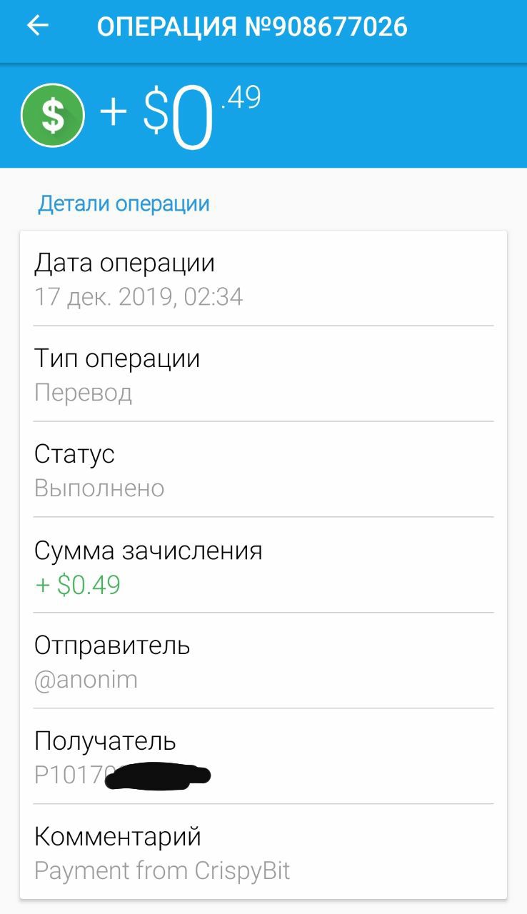Viewport: 527px width, 914px height.
Task: Select the "Детали операции" section heading
Action: pos(124,204)
